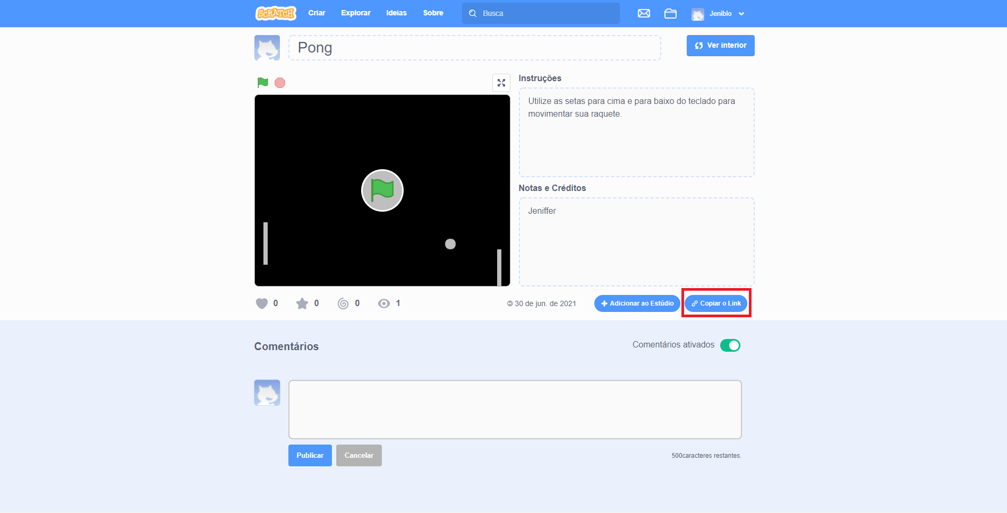Click the search magnifier icon
Viewport: 1007px width, 513px height.
pyautogui.click(x=472, y=13)
